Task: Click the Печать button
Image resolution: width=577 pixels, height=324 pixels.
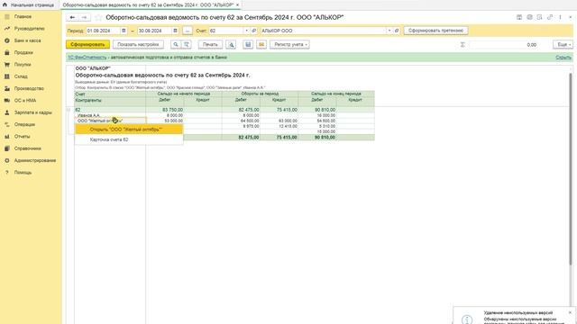Action: tap(210, 44)
